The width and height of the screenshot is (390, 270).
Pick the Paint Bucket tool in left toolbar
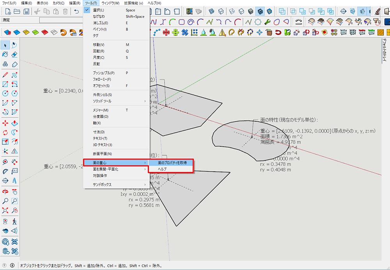[x=5, y=54]
